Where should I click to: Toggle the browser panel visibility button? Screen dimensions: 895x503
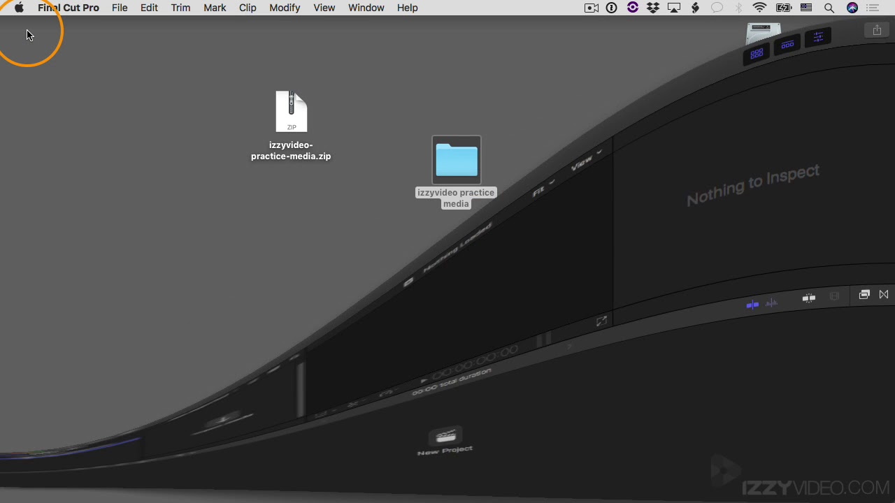click(x=757, y=54)
